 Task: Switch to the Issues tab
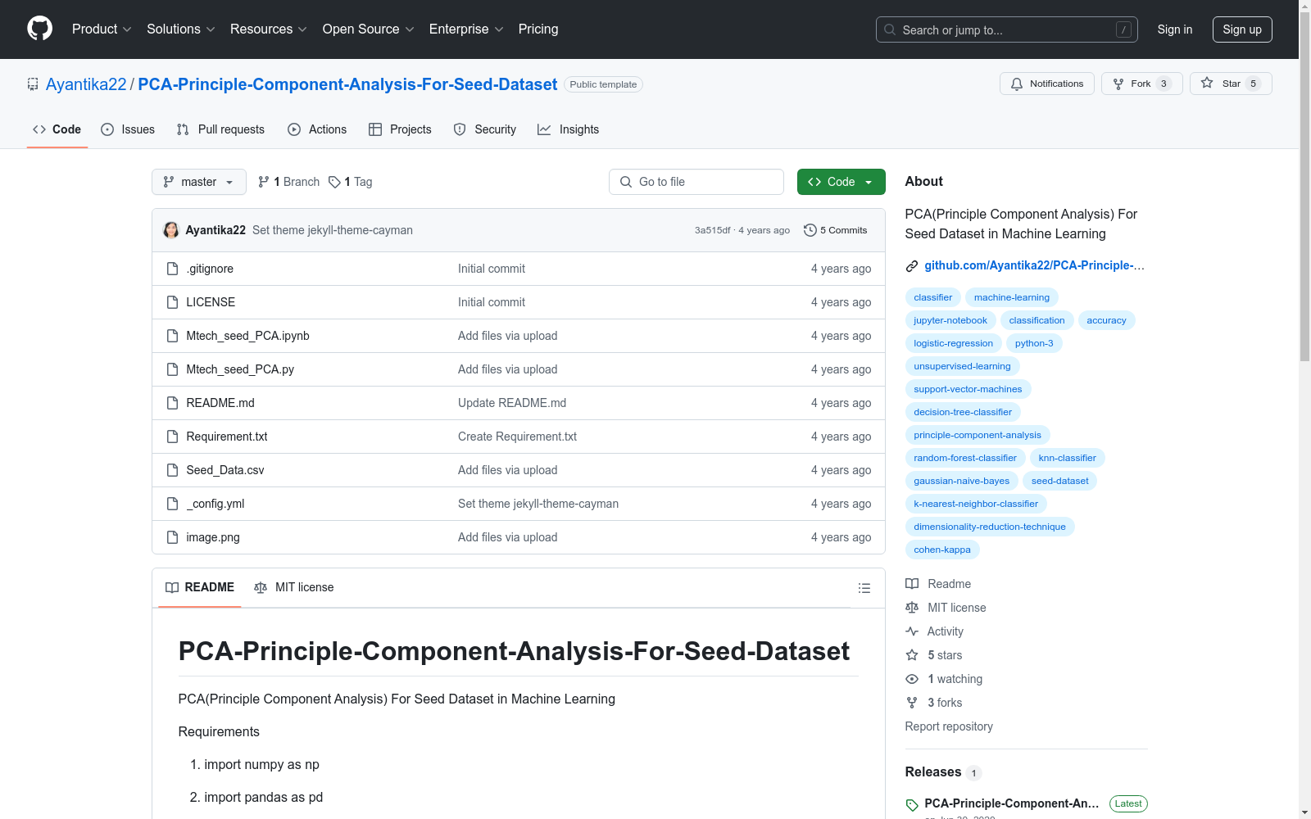[127, 129]
